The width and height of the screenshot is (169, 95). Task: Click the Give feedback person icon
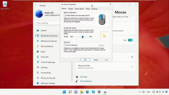click(x=77, y=81)
